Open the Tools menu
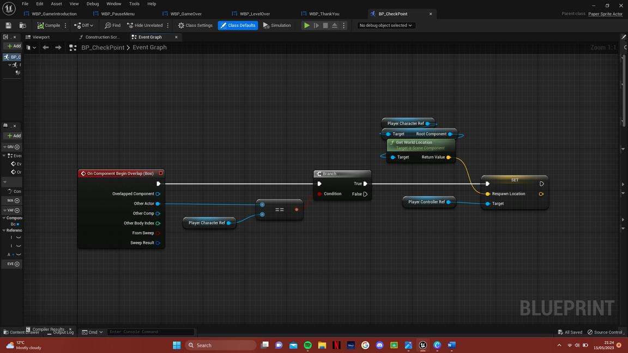The height and width of the screenshot is (353, 628). tap(134, 4)
